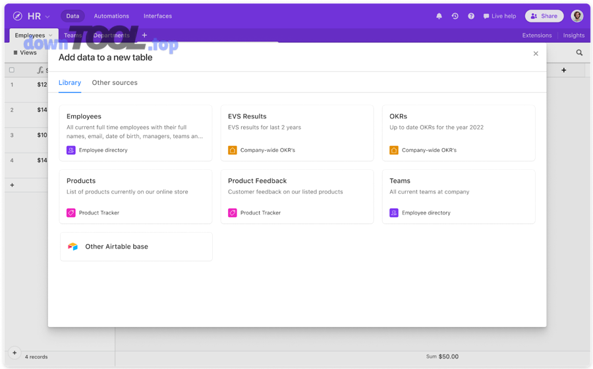Open the HR base name dropdown
593x369 pixels.
[x=38, y=16]
